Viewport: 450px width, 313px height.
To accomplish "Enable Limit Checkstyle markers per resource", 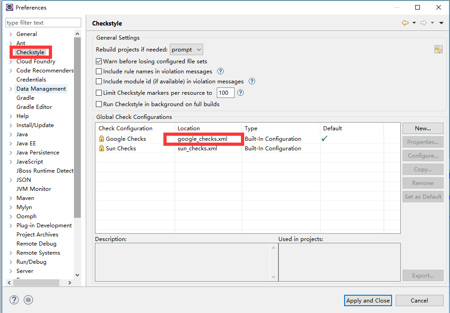I will pos(99,93).
